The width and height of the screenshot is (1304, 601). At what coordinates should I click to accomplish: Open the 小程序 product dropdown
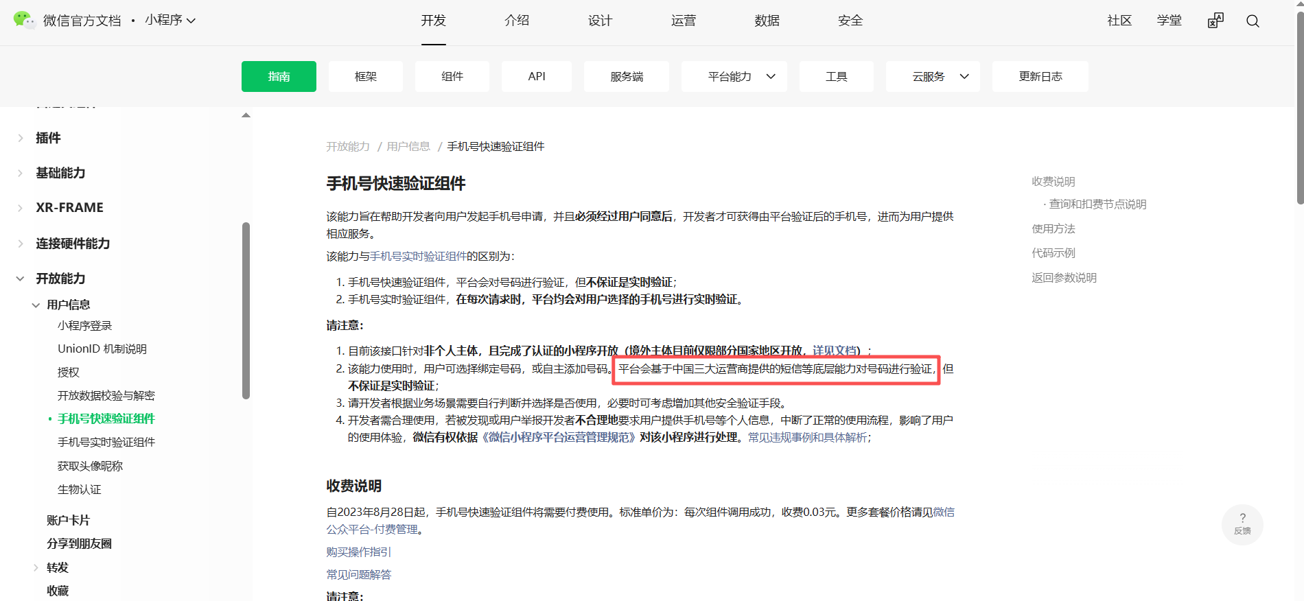tap(170, 20)
